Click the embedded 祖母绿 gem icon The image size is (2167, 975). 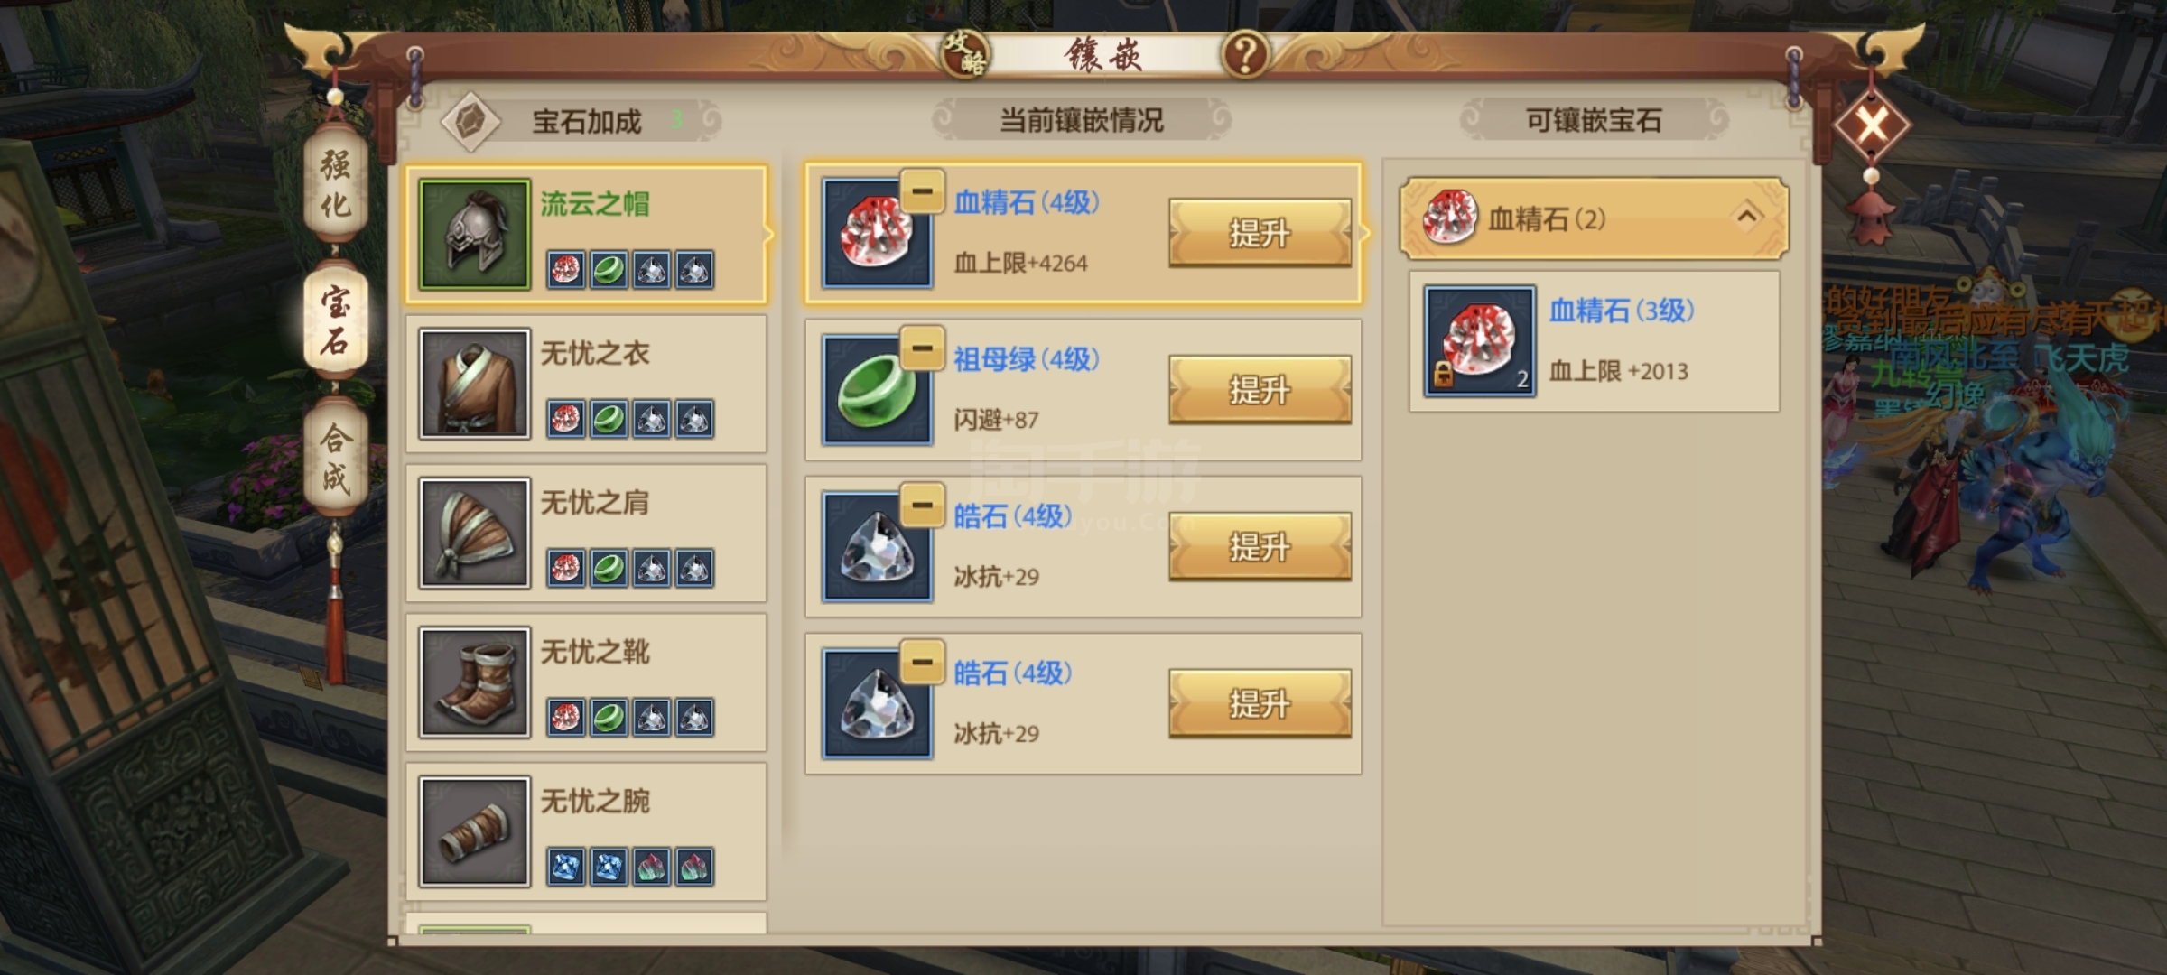tap(877, 390)
